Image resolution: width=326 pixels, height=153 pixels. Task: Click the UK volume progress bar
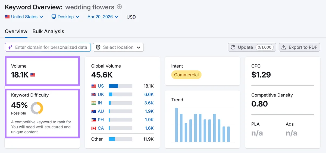pos(120,94)
